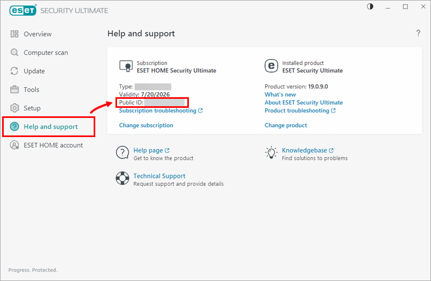Open About ESET Security Ultimate
This screenshot has height=281, width=431.
pyautogui.click(x=303, y=103)
